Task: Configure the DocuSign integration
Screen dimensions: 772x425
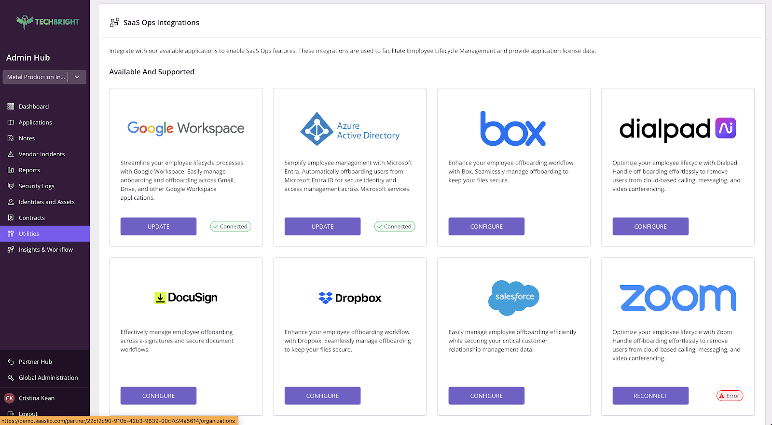Action: pyautogui.click(x=158, y=396)
